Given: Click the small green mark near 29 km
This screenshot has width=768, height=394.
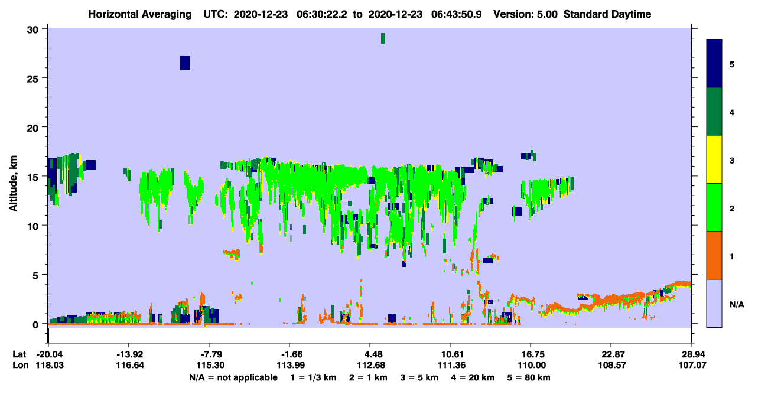Looking at the screenshot, I should click(383, 38).
